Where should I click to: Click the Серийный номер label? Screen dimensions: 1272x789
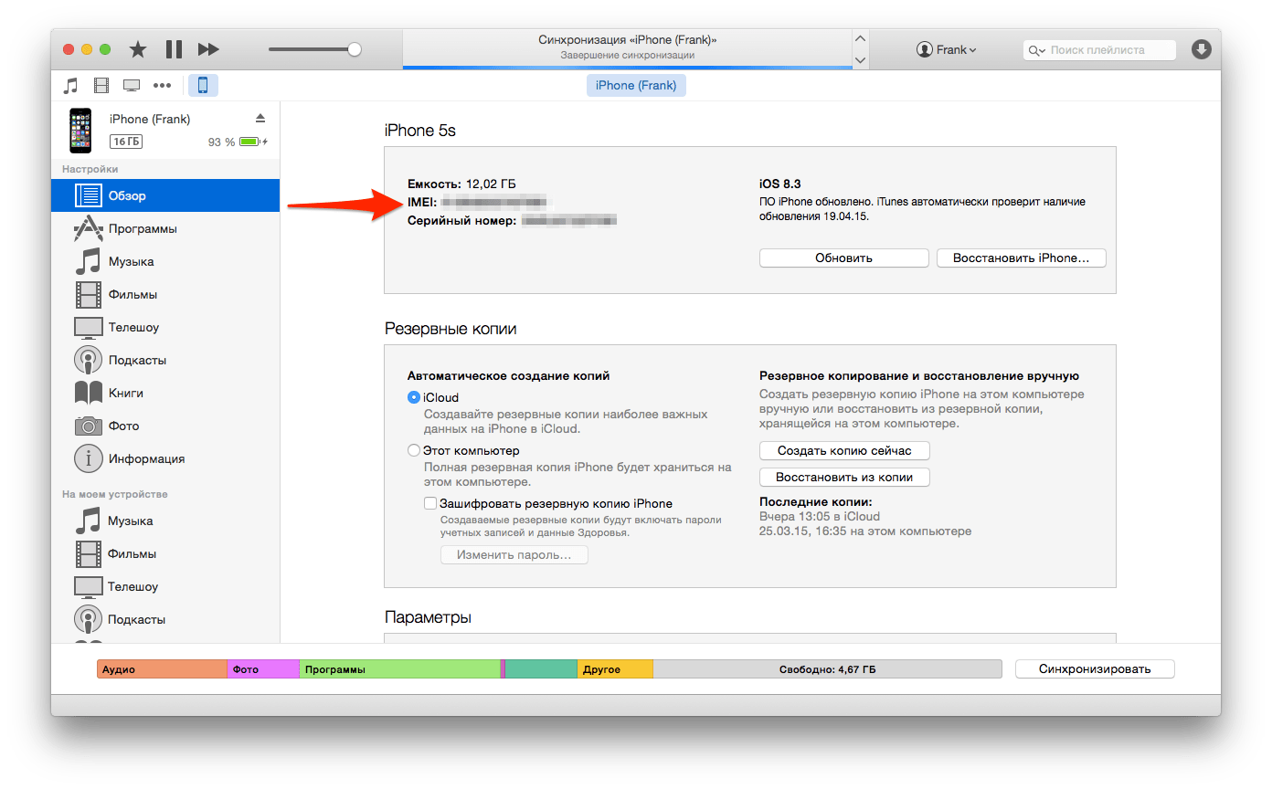click(462, 221)
